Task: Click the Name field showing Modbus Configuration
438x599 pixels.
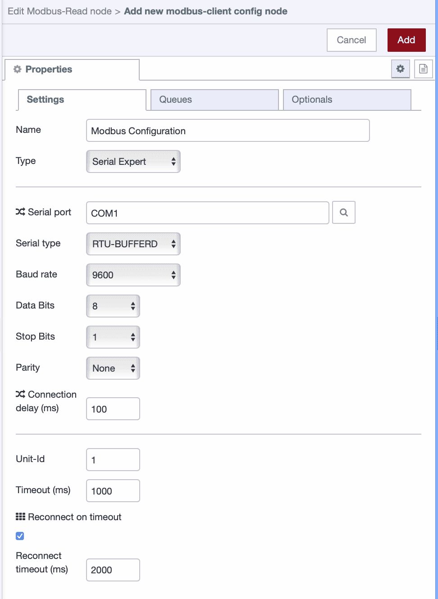Action: pyautogui.click(x=228, y=131)
